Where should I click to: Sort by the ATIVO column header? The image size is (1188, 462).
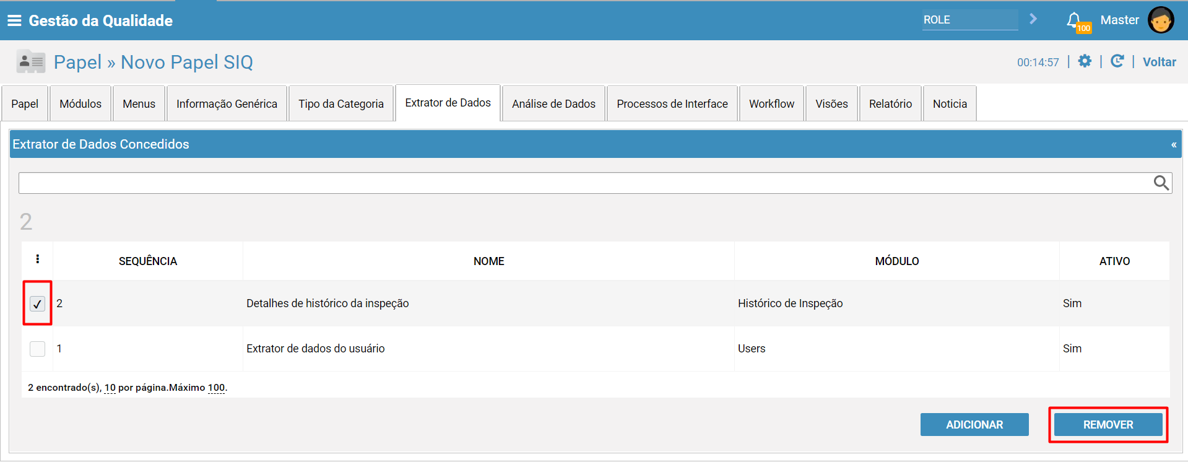(x=1114, y=261)
